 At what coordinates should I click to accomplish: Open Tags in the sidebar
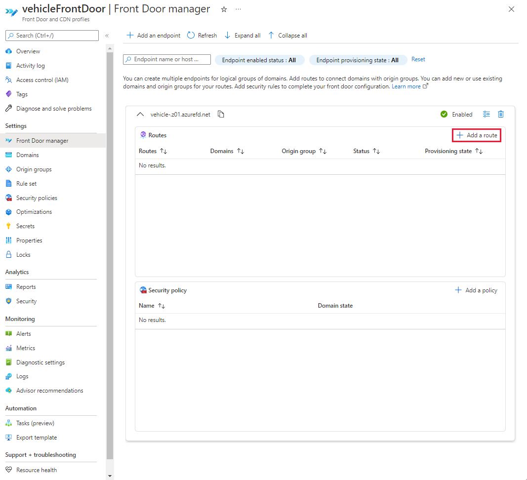click(22, 94)
